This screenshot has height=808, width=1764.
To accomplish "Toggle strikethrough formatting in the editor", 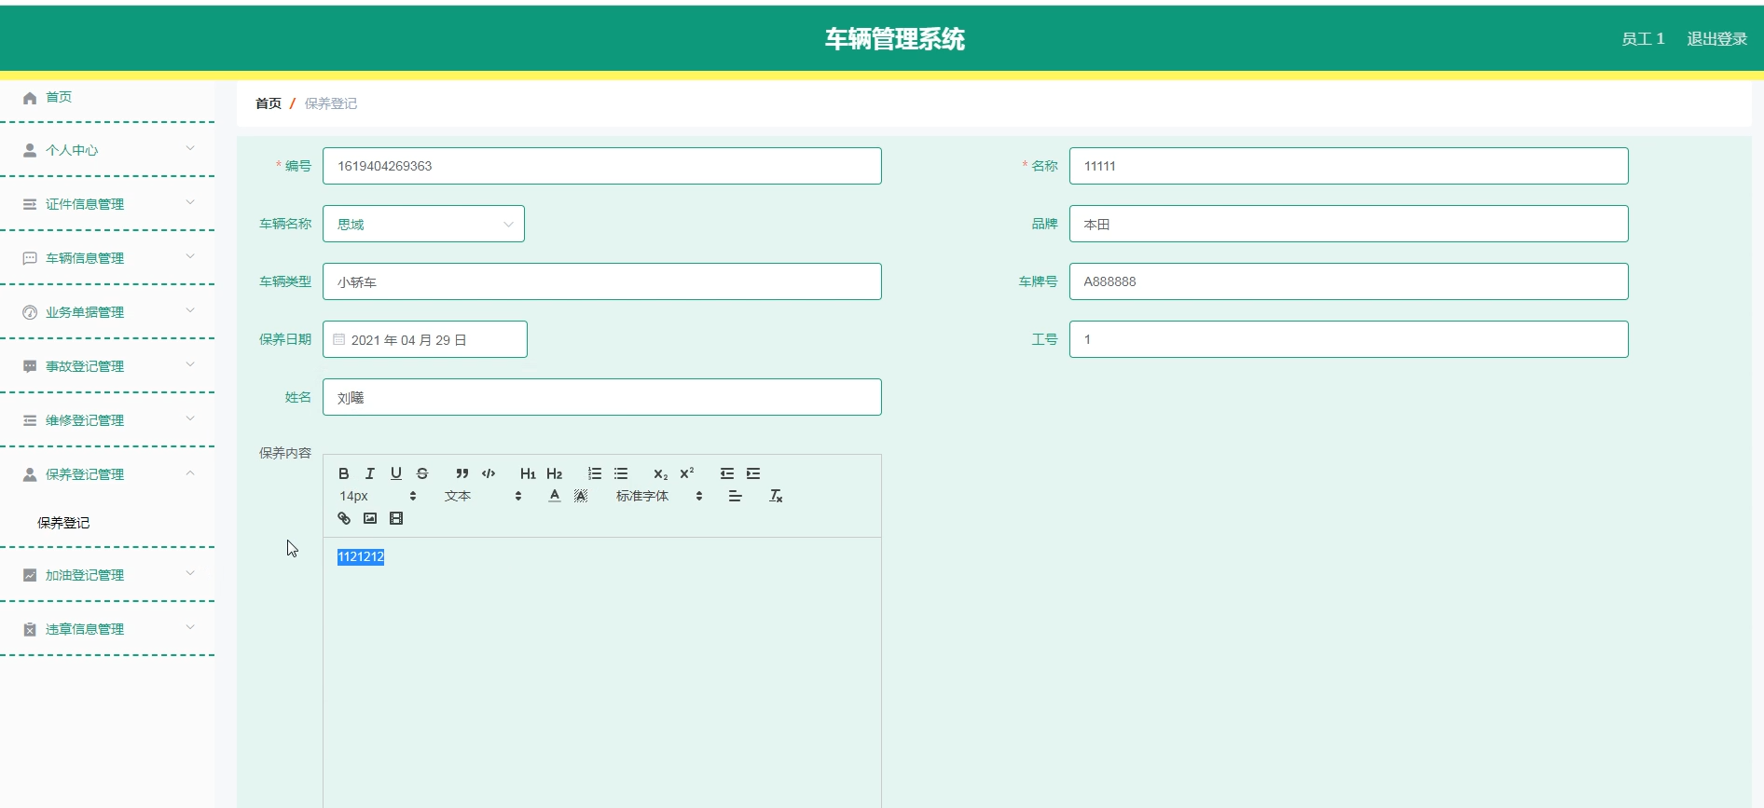I will point(422,473).
